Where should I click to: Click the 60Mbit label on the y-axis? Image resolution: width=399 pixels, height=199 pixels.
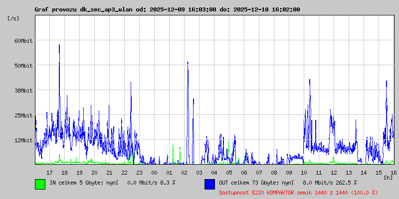point(23,41)
